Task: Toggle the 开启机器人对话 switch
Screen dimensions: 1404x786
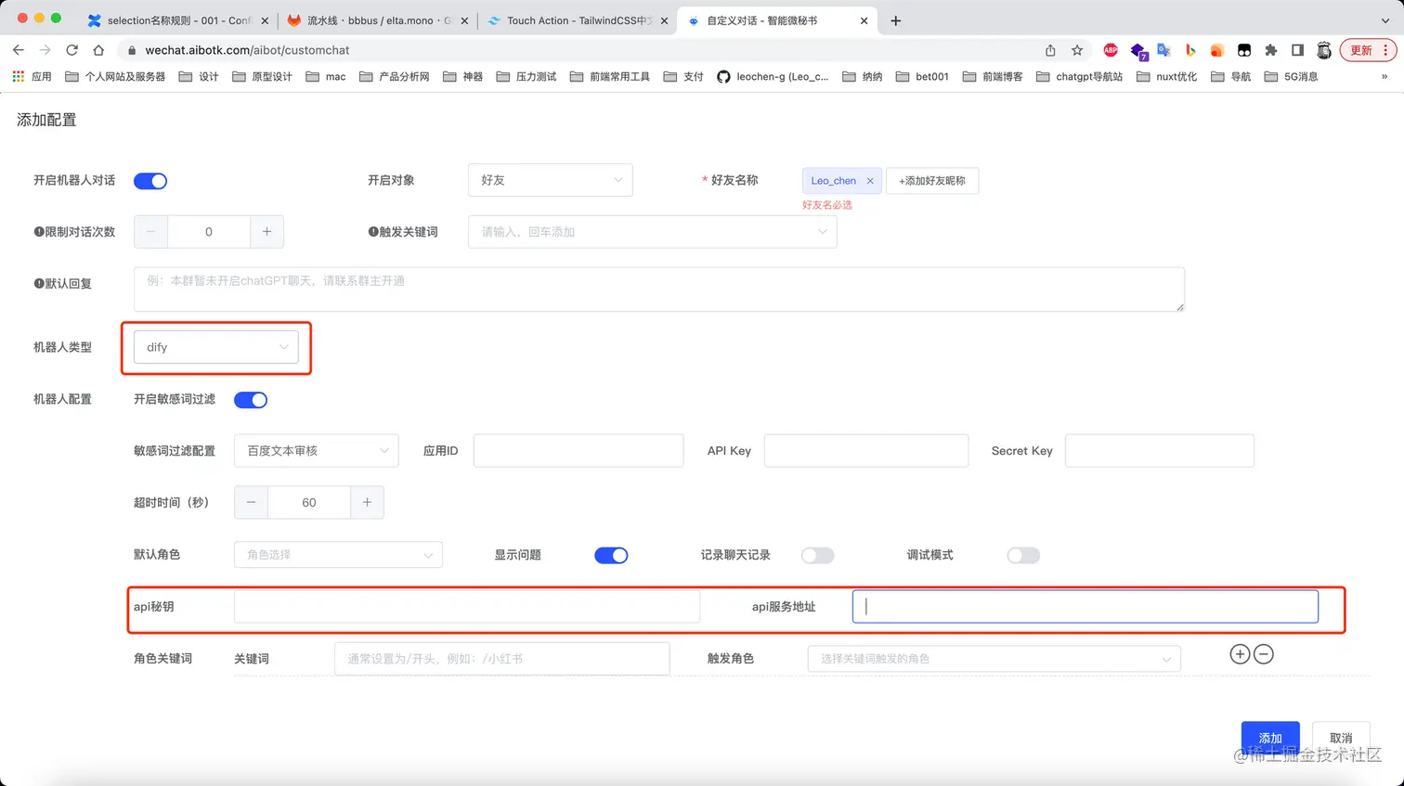Action: click(150, 181)
